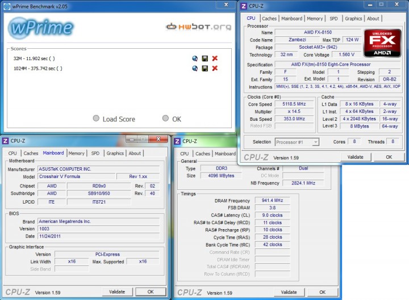Click the hwbot.org logo
This screenshot has width=409, height=300.
(x=198, y=27)
